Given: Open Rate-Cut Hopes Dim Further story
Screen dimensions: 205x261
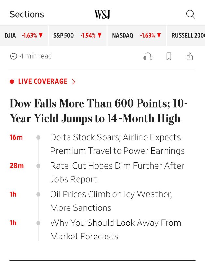Looking at the screenshot, I should (117, 173).
